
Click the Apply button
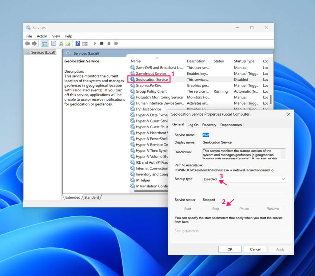tap(280, 249)
